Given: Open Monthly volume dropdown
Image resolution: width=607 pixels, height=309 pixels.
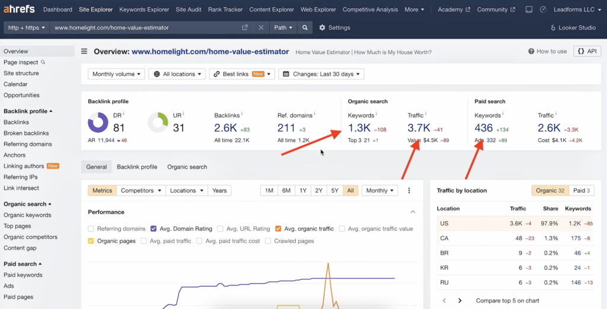Looking at the screenshot, I should coord(117,74).
